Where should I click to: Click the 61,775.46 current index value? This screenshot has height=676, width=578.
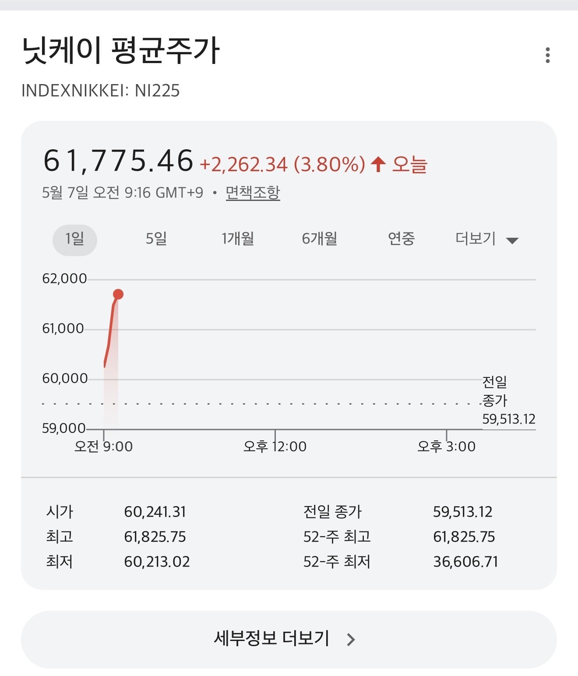tap(118, 161)
